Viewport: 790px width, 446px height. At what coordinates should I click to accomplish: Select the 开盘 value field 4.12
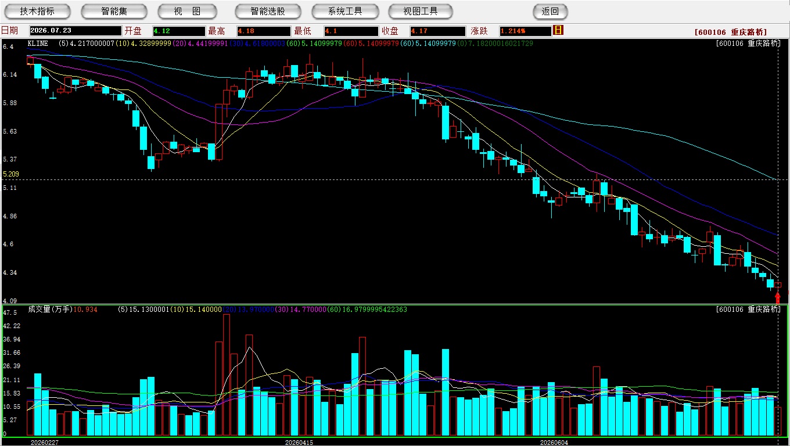[179, 31]
